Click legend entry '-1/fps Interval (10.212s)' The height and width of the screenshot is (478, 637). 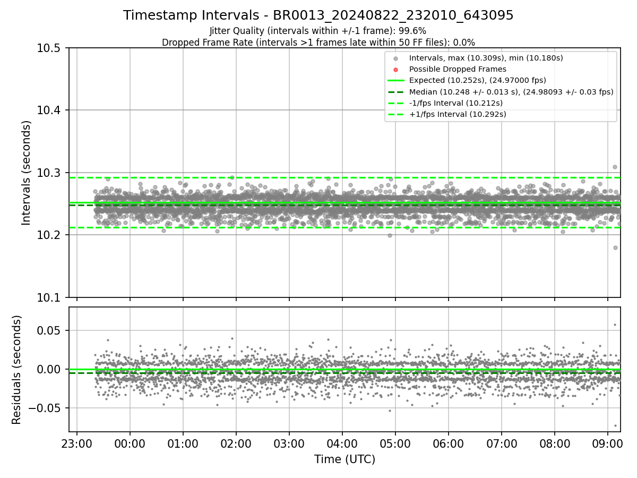tap(456, 103)
